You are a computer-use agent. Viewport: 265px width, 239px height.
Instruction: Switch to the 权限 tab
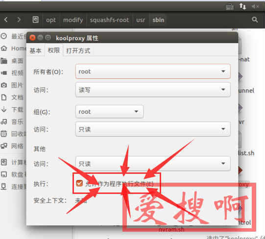(54, 50)
